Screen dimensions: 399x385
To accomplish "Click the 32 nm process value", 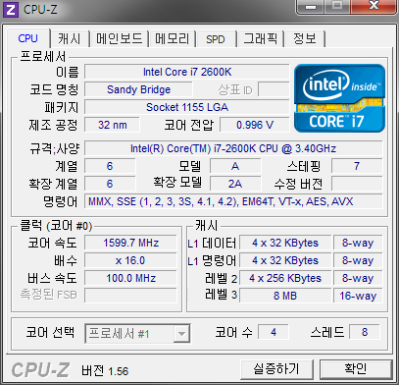I will click(x=112, y=125).
